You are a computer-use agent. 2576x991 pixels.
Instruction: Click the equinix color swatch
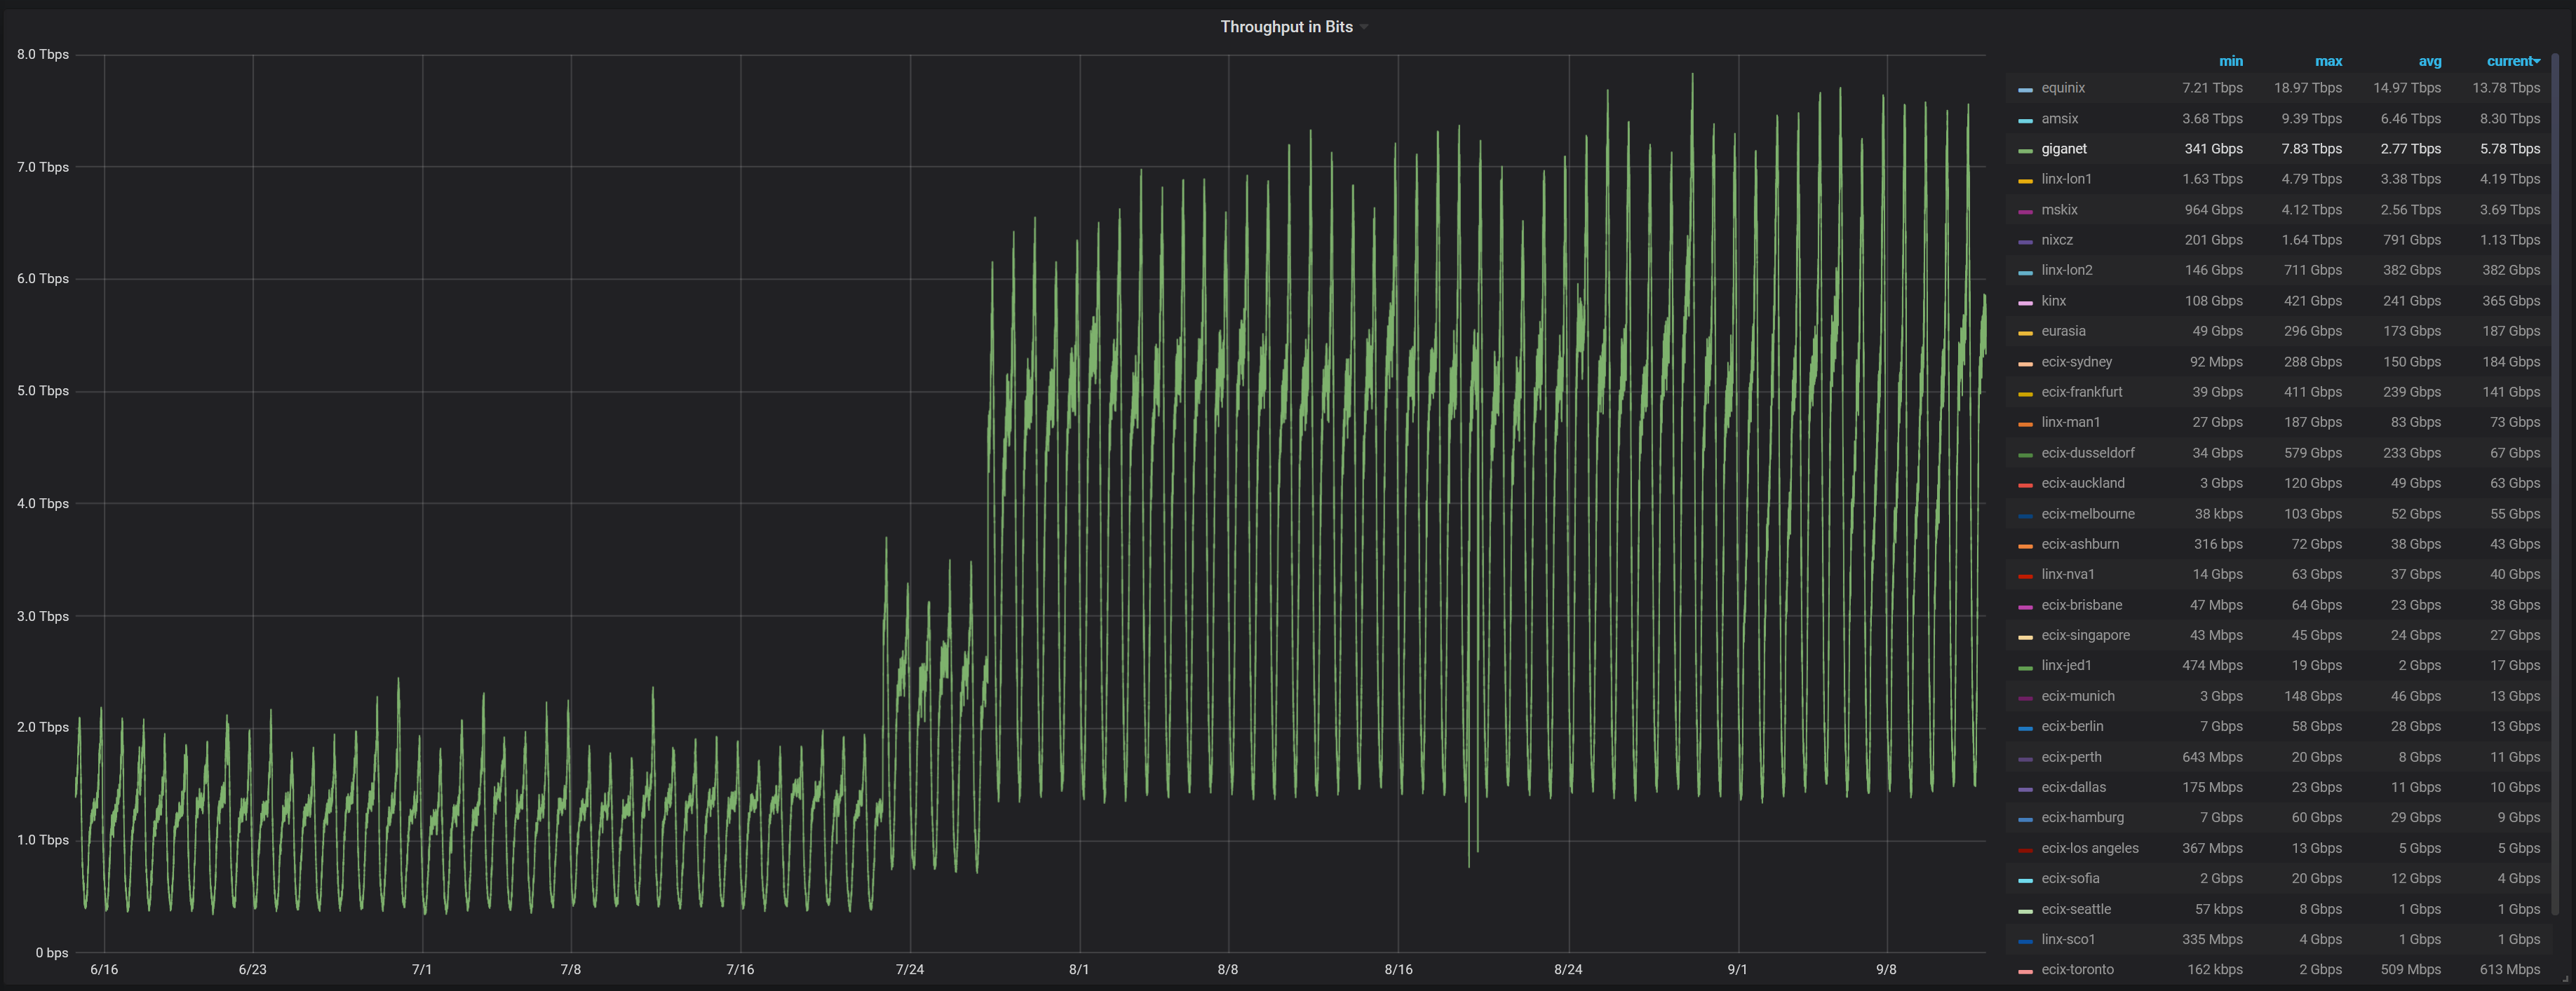tap(2025, 90)
